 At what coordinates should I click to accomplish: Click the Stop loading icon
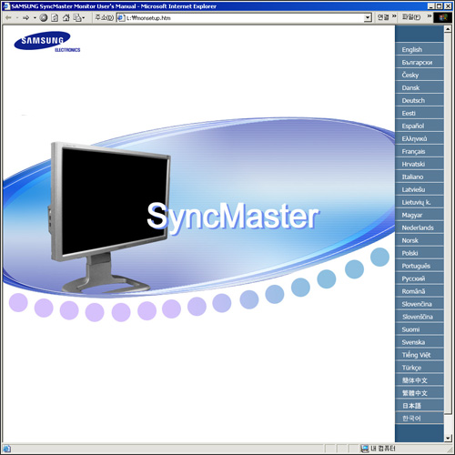(44, 18)
